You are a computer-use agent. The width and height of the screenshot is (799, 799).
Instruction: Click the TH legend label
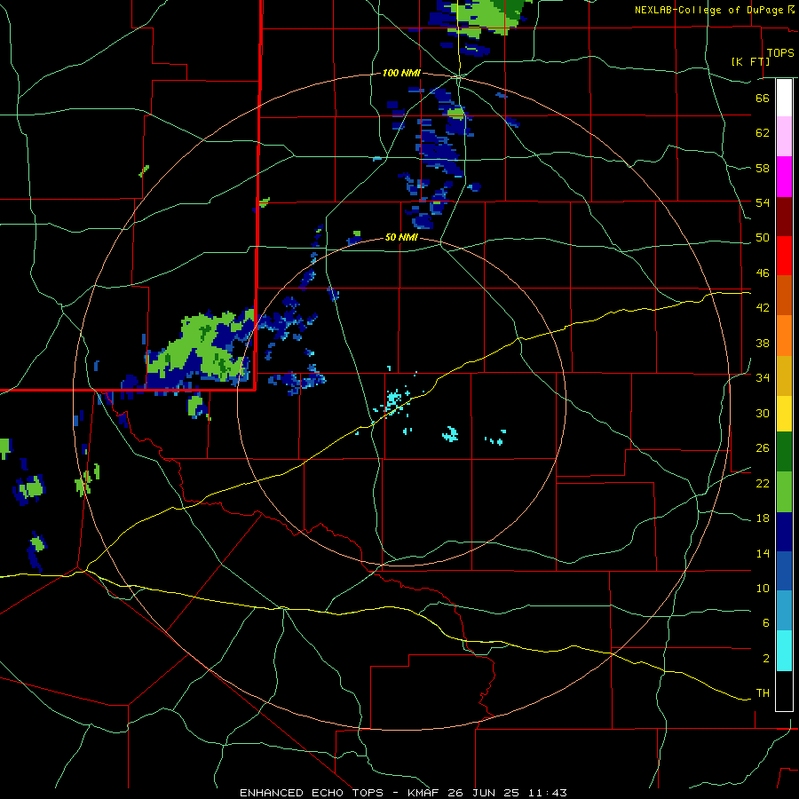[763, 693]
